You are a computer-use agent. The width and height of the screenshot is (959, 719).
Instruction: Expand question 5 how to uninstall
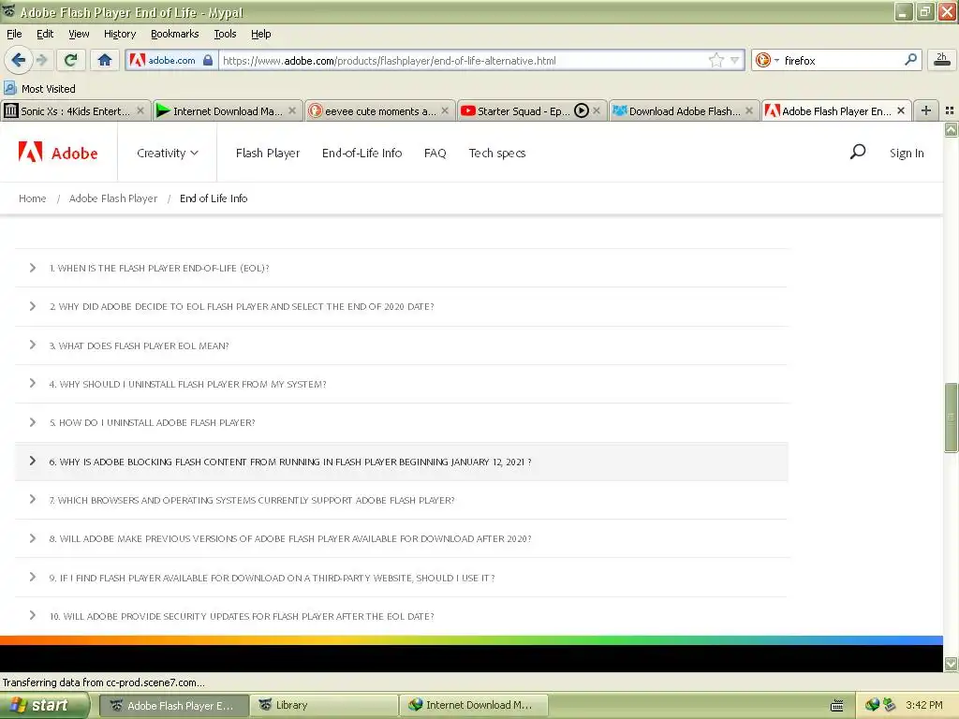[x=401, y=422]
